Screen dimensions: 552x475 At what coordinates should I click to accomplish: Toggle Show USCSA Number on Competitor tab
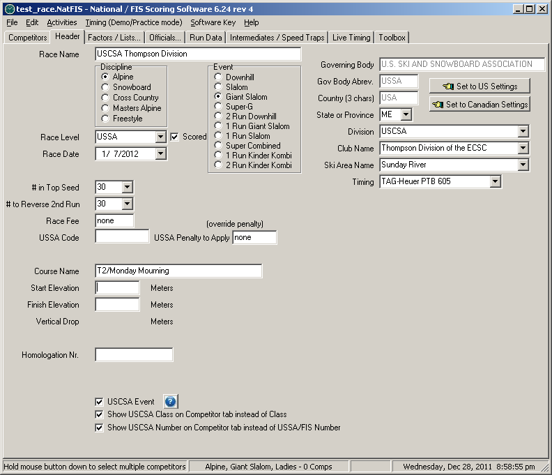coord(99,428)
